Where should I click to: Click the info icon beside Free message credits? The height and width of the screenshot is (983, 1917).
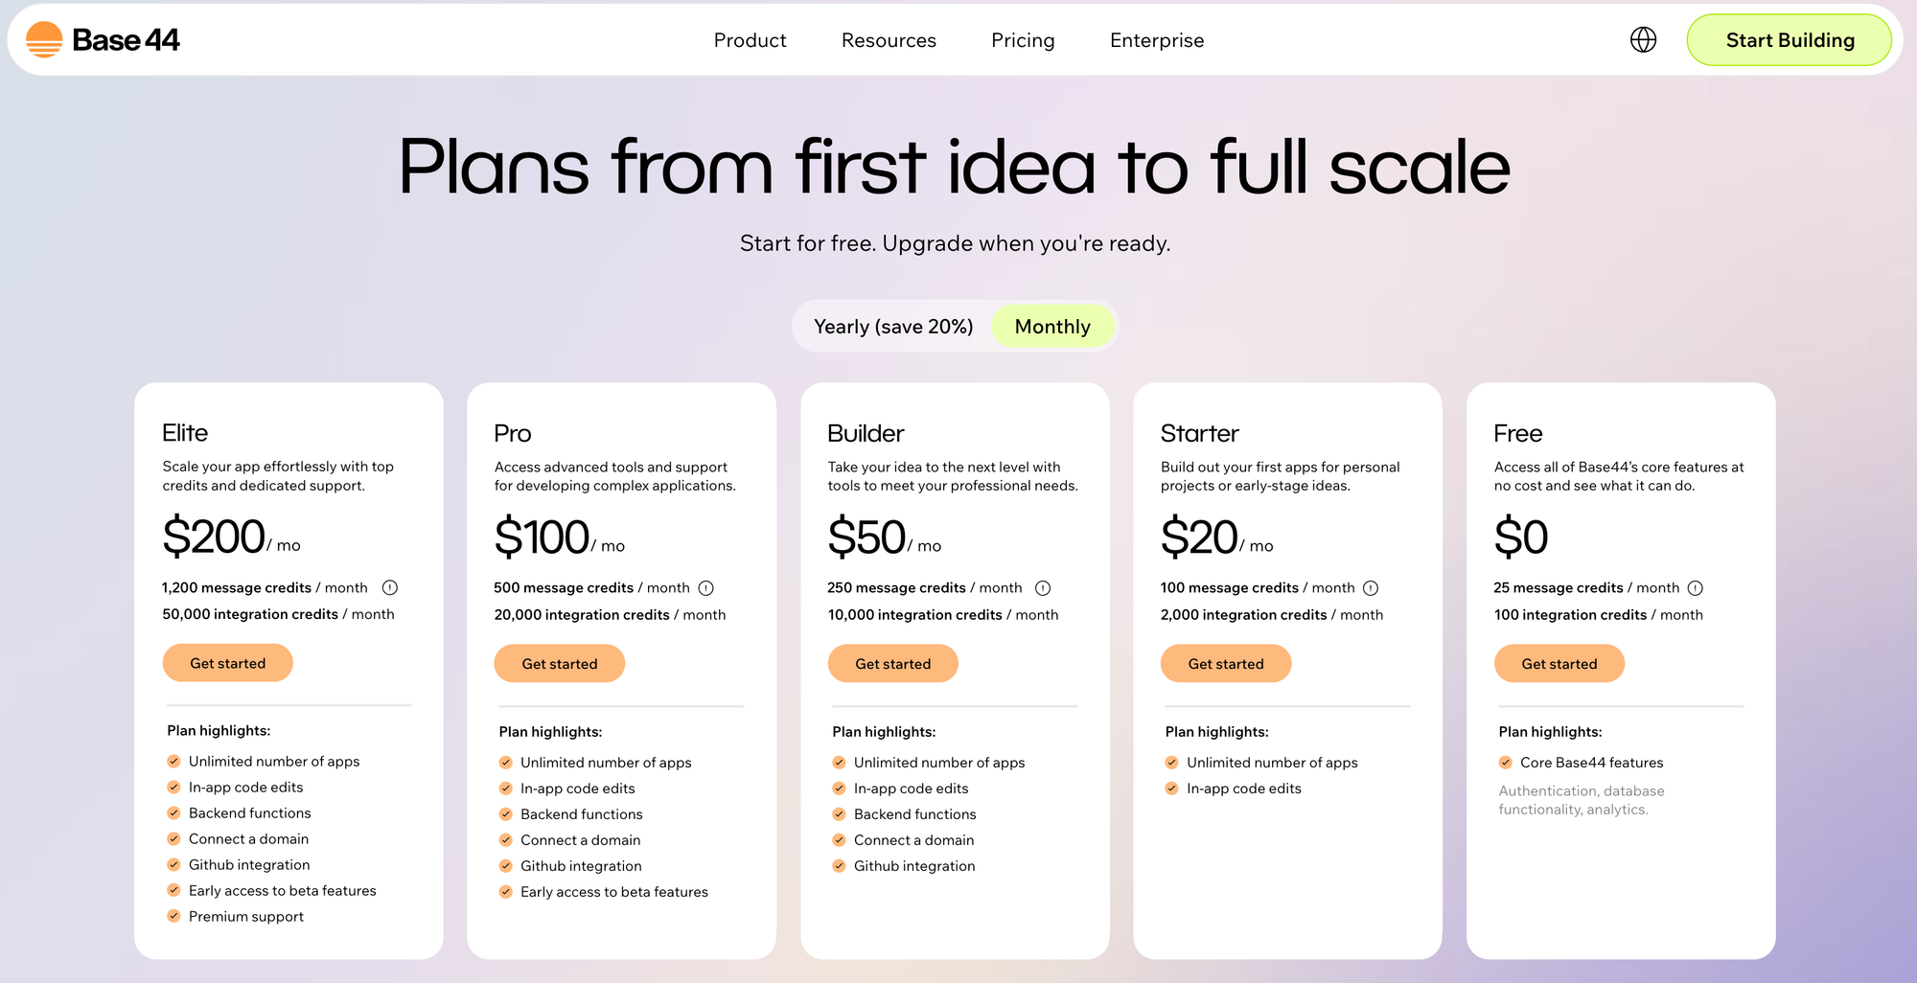click(x=1696, y=587)
